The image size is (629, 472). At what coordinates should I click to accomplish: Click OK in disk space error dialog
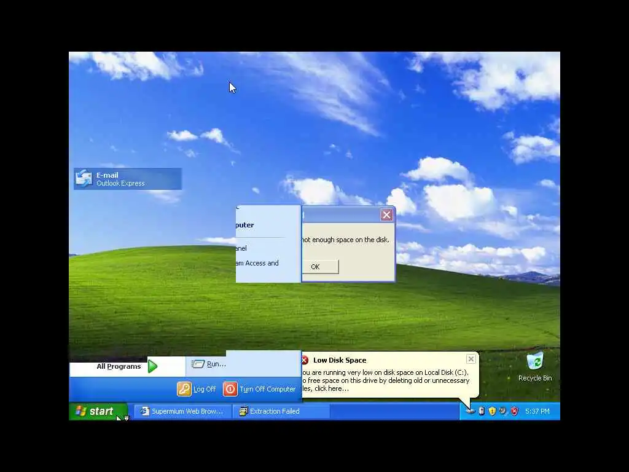point(320,267)
